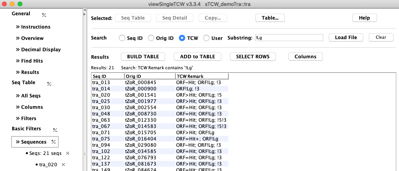The height and width of the screenshot is (171, 399).
Task: Open the Table... options button
Action: click(x=270, y=18)
